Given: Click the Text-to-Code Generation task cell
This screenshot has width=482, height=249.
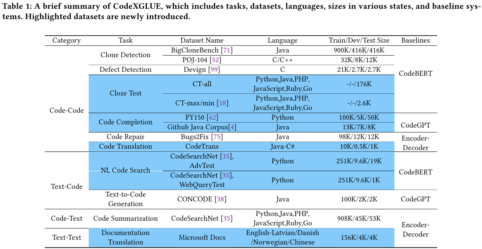Looking at the screenshot, I should pos(125,199).
